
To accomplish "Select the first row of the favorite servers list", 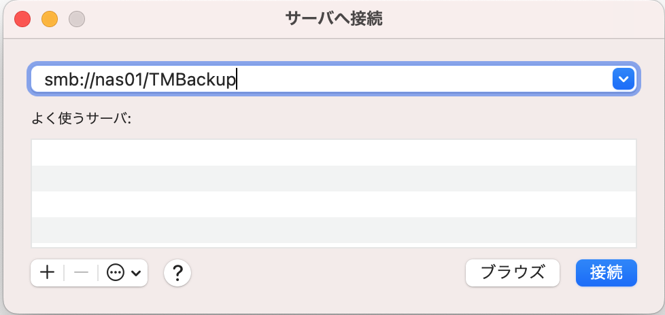I will pos(333,153).
